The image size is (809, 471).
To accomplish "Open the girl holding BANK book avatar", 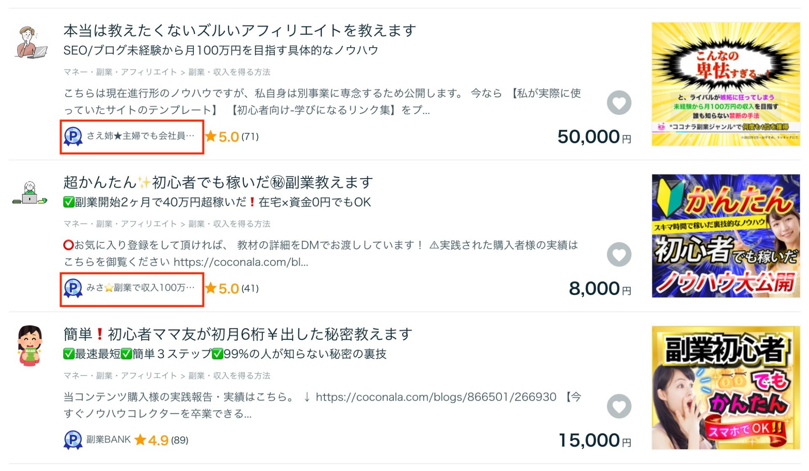I will (30, 345).
